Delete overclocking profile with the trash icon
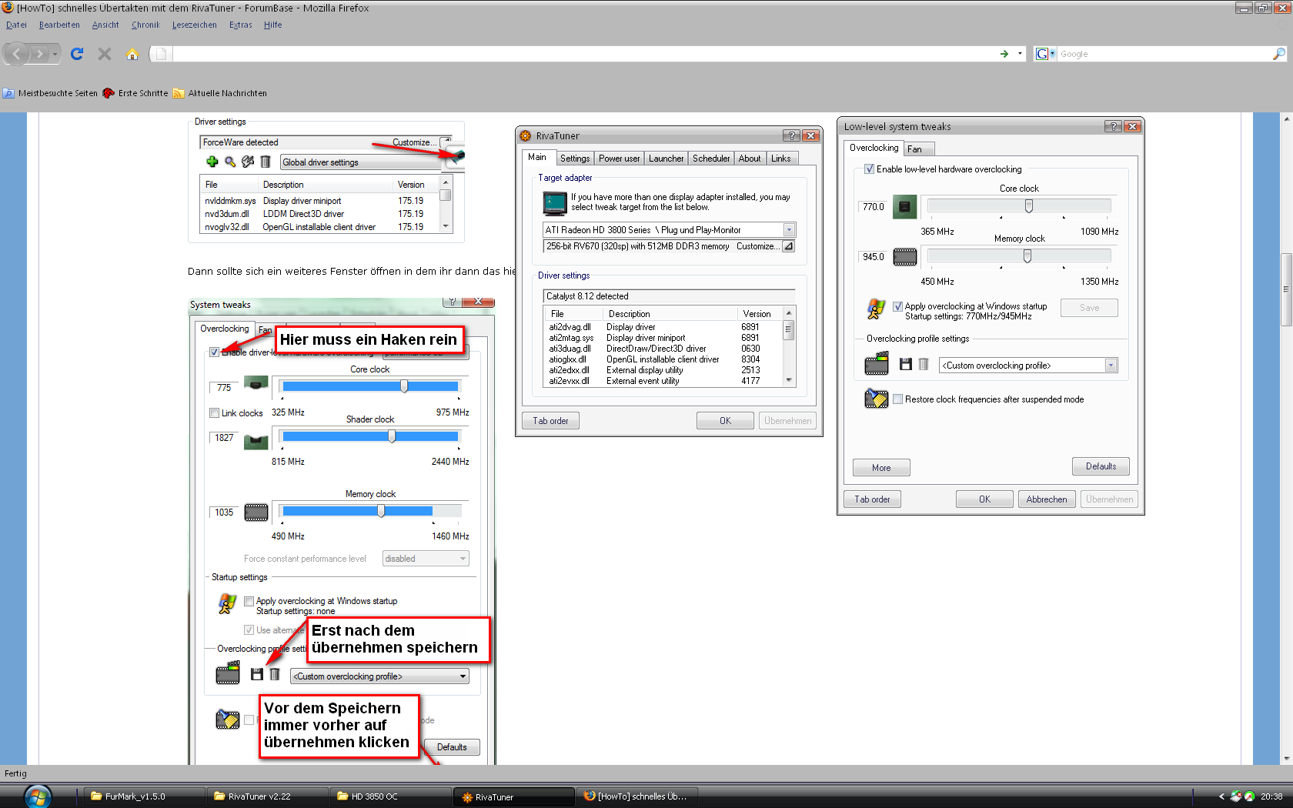1293x808 pixels. pos(924,364)
